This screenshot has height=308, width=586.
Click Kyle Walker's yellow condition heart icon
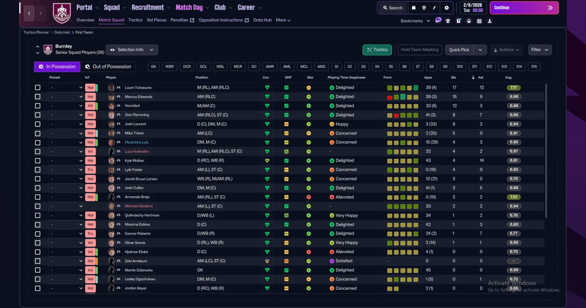[267, 161]
